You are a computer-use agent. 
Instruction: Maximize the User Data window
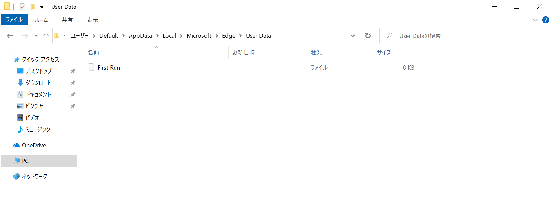coord(516,7)
